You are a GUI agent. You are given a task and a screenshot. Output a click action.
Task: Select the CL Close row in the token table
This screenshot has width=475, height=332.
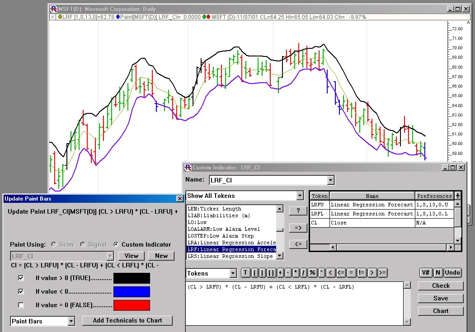click(x=382, y=223)
